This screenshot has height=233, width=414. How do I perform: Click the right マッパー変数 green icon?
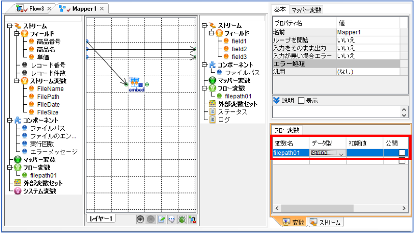[x=212, y=80]
